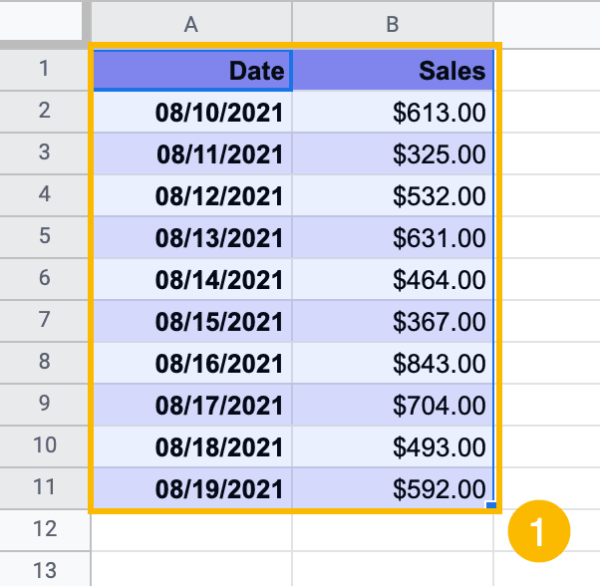Image resolution: width=600 pixels, height=586 pixels.
Task: Select cell with date 08/18/2021
Action: [x=193, y=446]
